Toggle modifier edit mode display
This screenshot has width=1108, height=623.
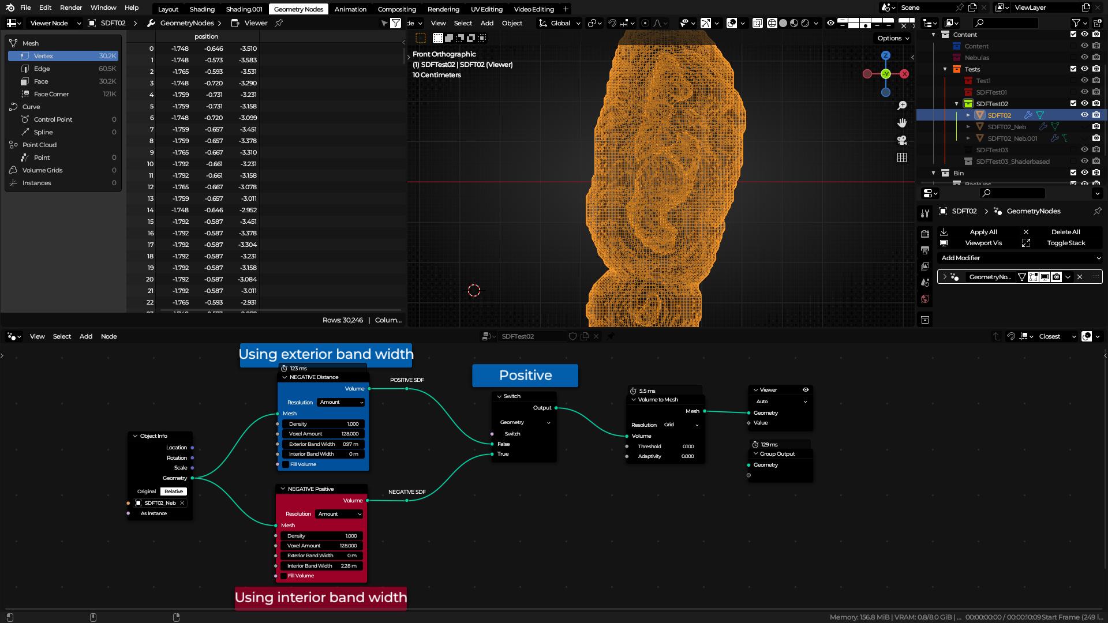pos(1033,277)
